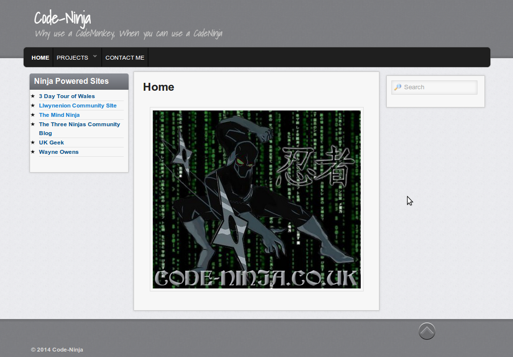Click the Code-Ninja site title

click(x=63, y=18)
